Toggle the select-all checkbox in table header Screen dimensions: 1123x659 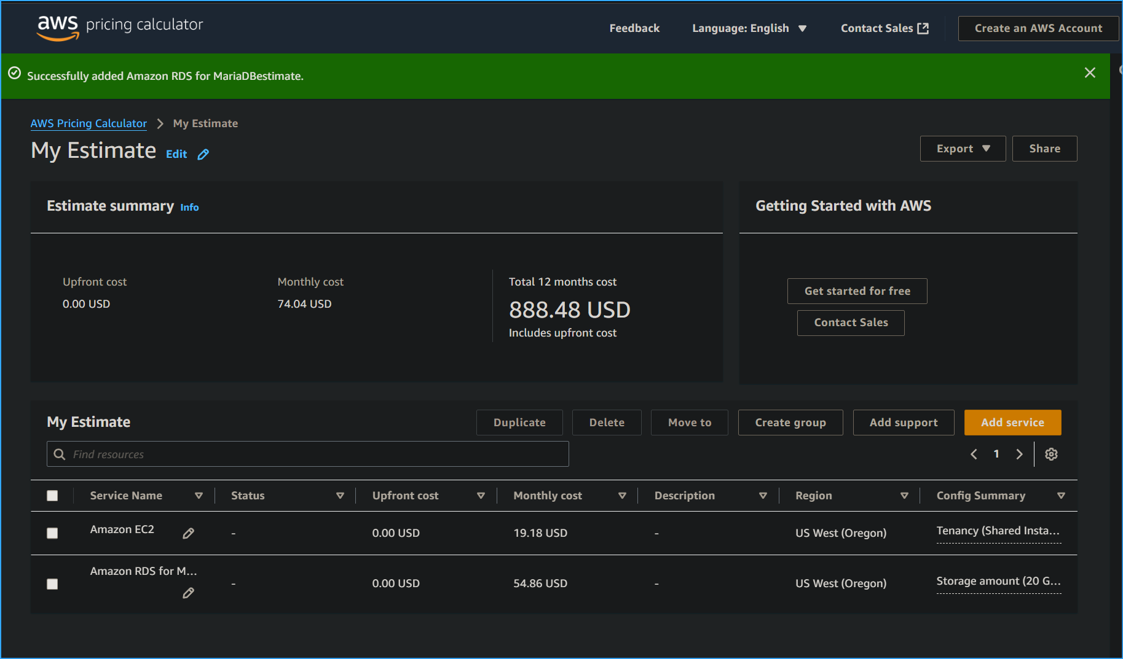coord(52,496)
